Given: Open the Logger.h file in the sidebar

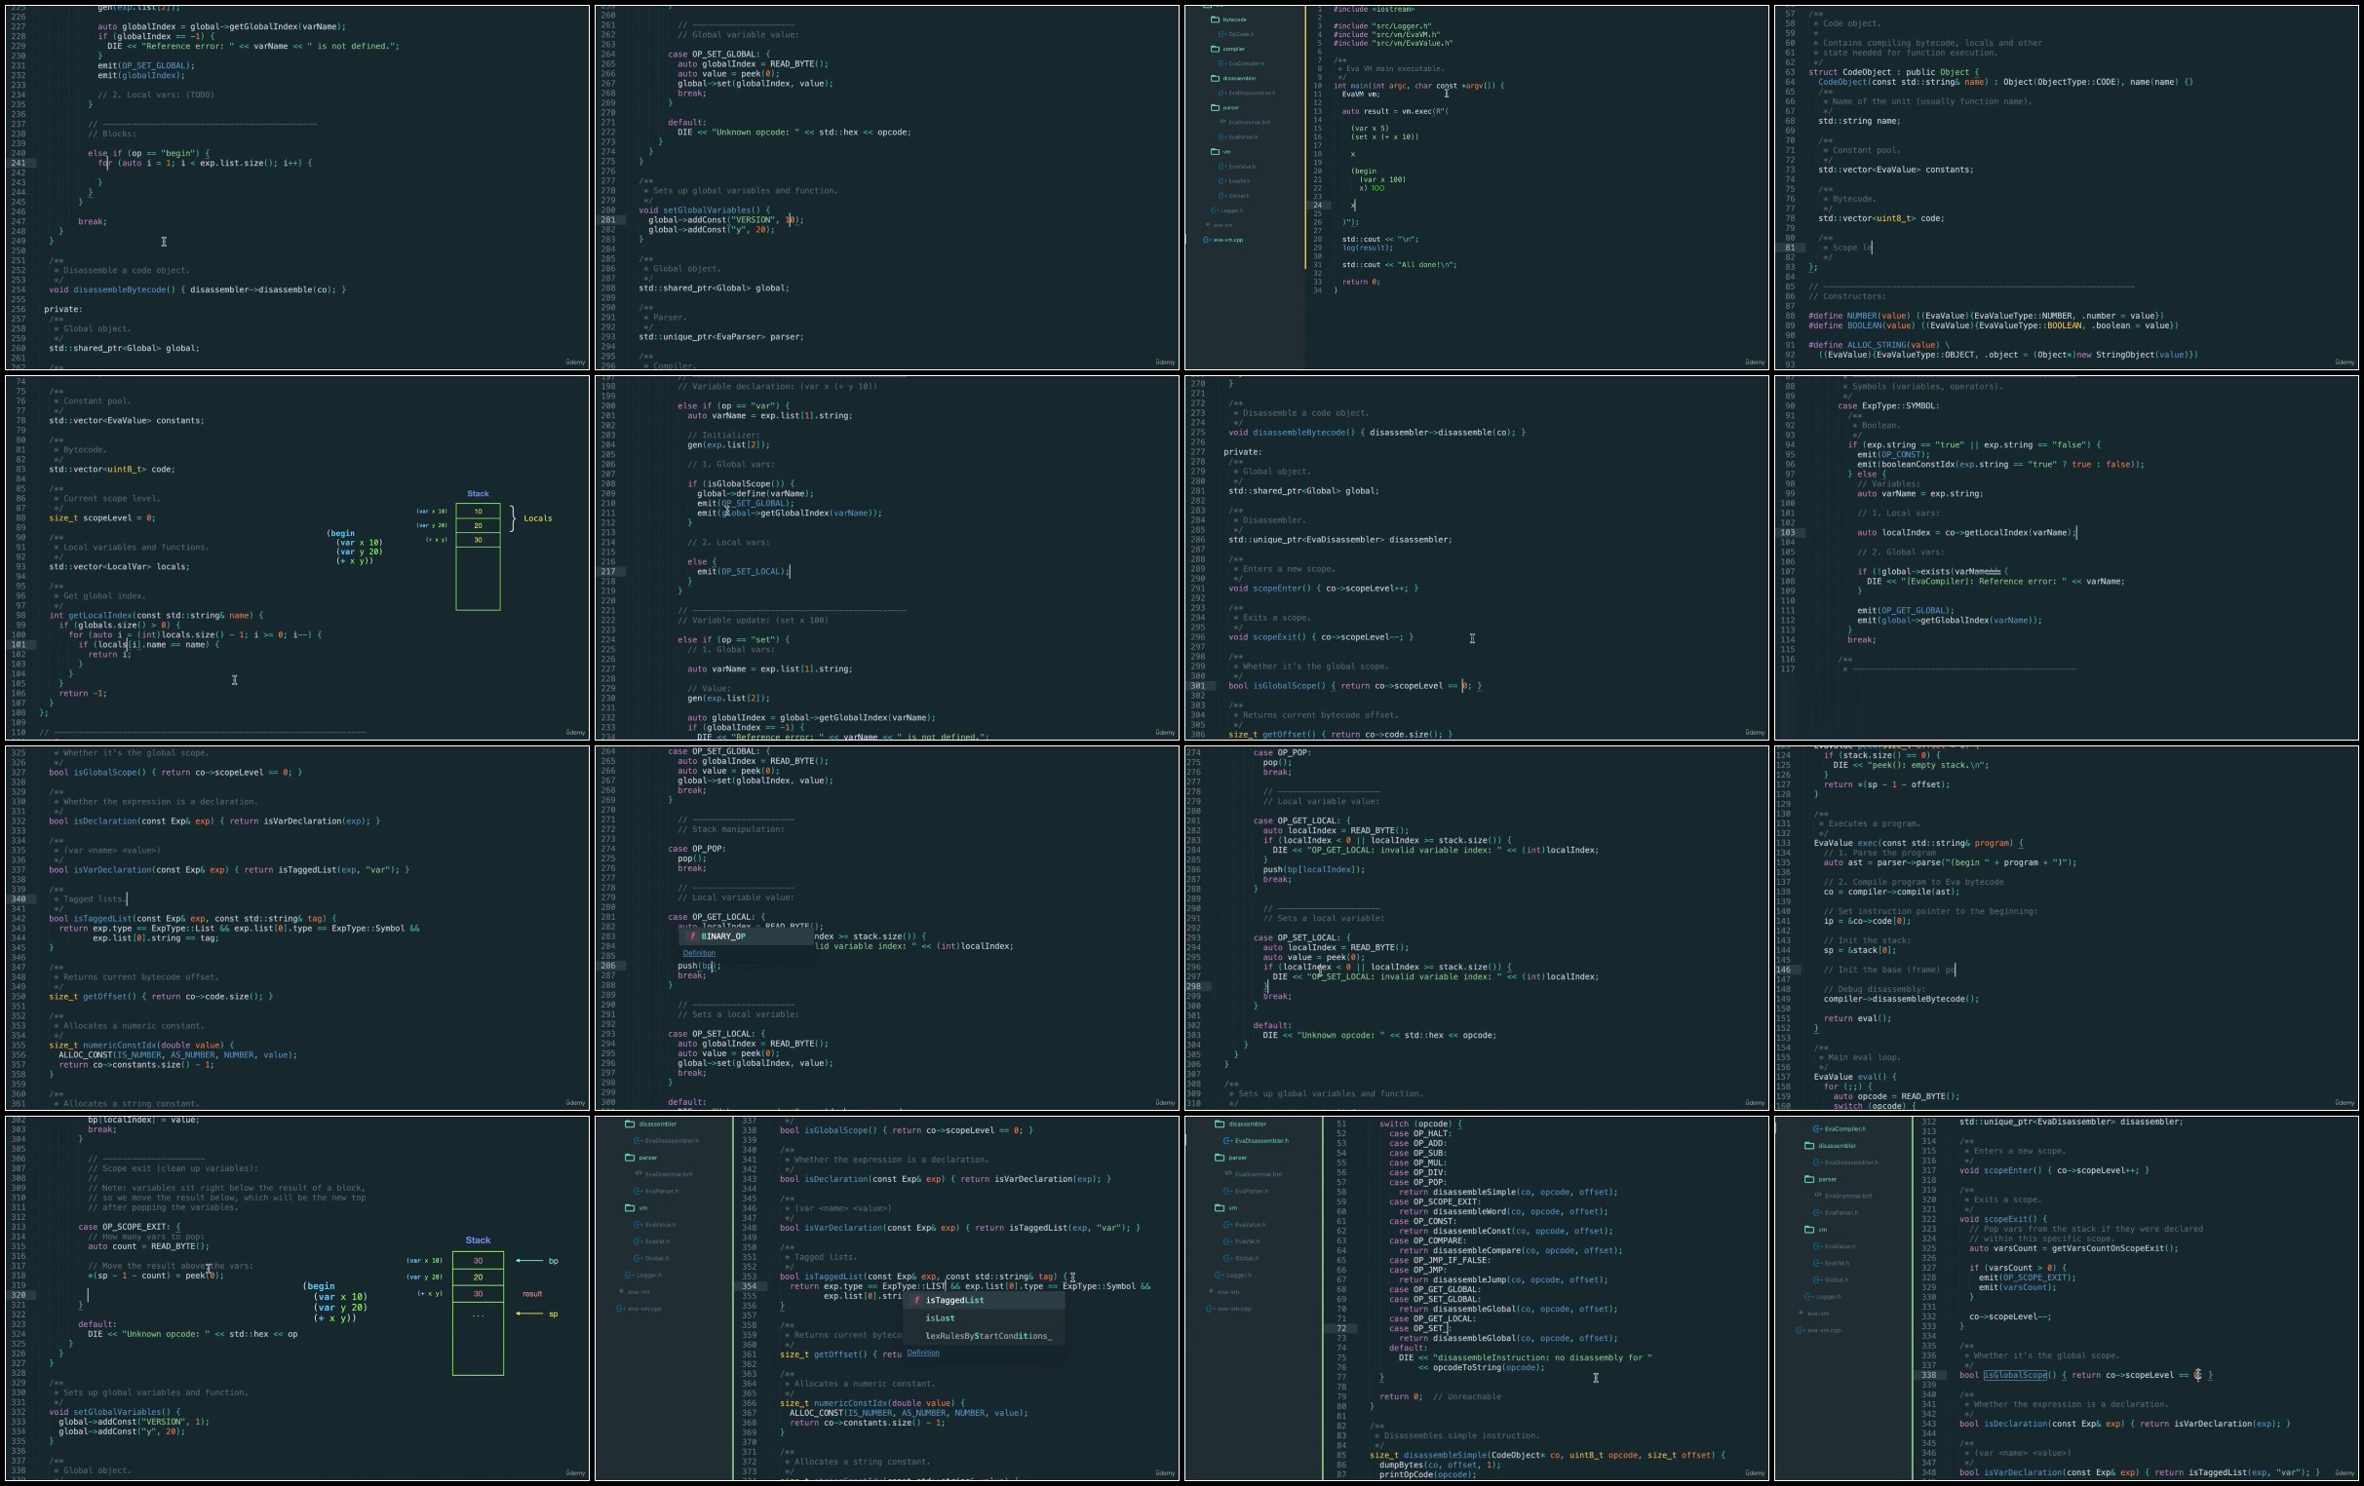Looking at the screenshot, I should click(1232, 210).
